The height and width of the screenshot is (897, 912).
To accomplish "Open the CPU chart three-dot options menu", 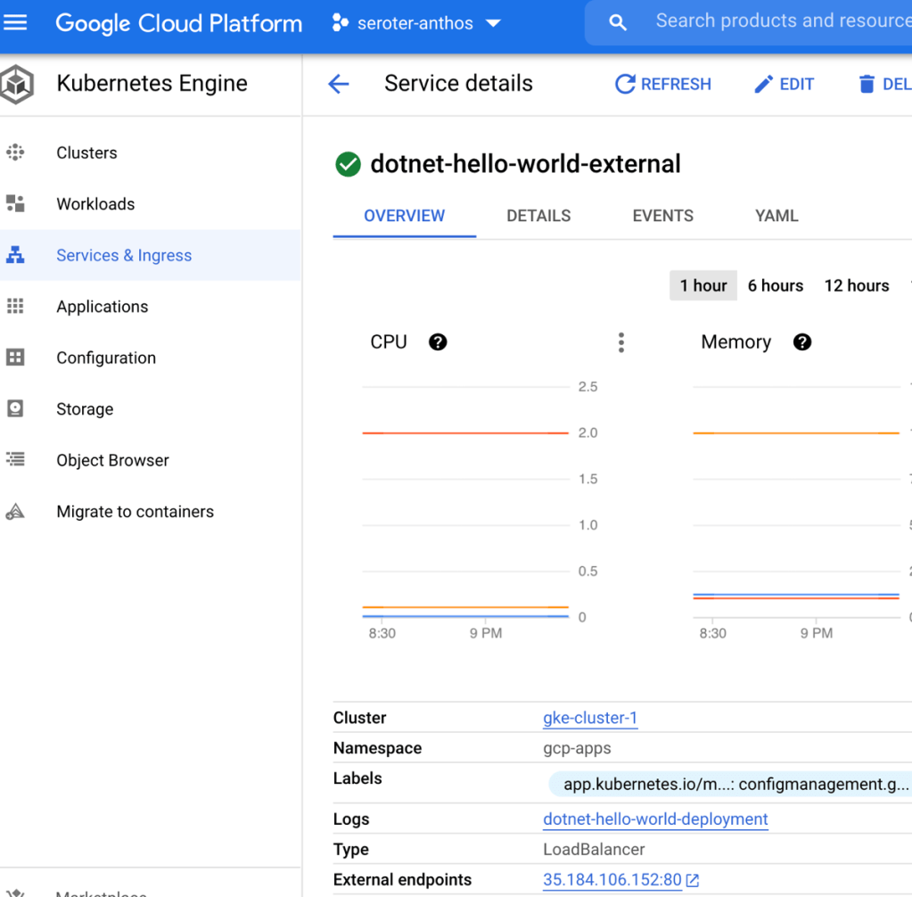I will (621, 342).
